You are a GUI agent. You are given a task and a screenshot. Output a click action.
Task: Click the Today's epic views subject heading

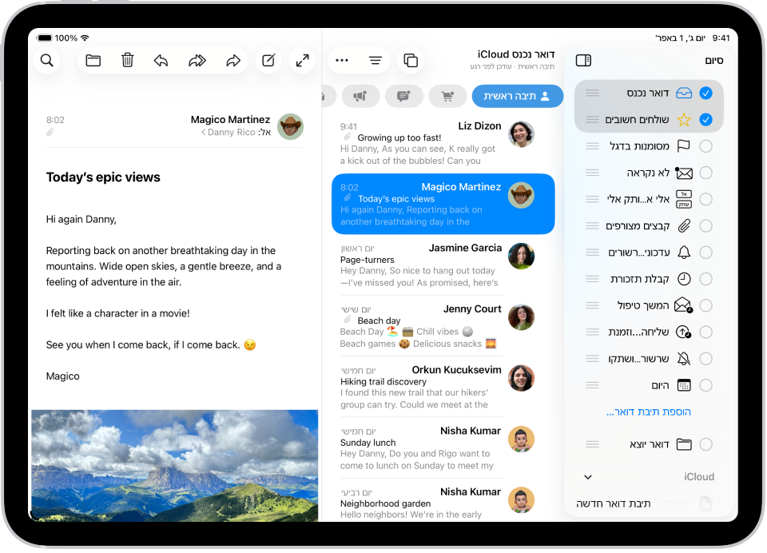pos(103,177)
